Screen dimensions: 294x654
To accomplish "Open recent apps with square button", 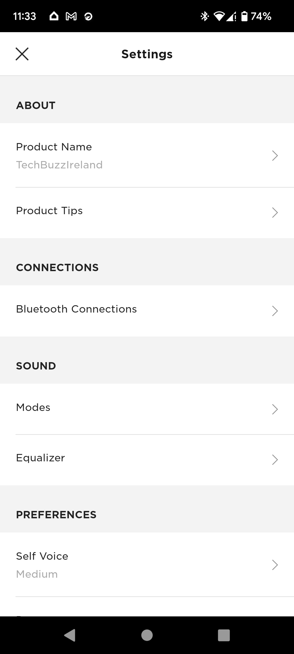I will tap(224, 635).
